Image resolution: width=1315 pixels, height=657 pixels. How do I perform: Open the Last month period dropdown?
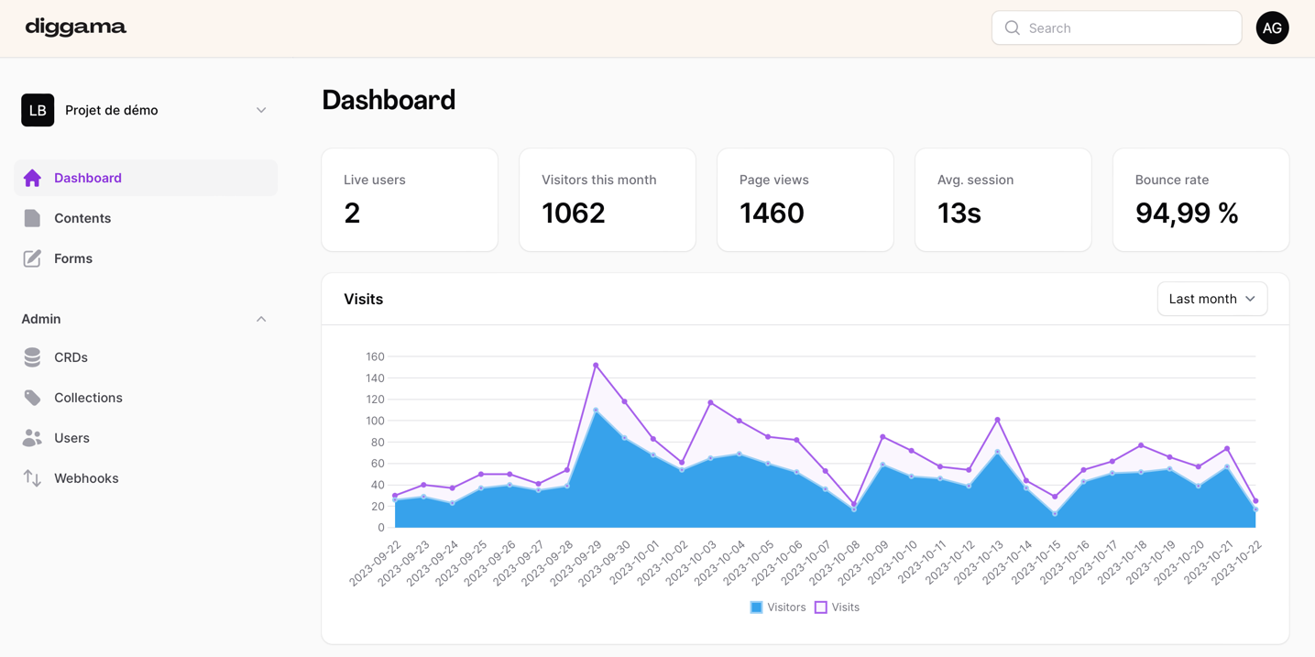click(1211, 299)
